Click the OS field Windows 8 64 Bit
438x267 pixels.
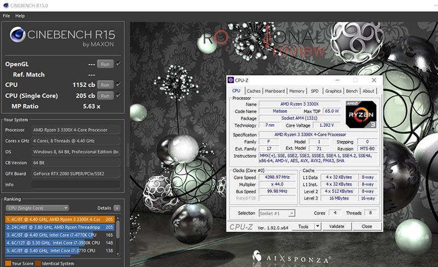(x=76, y=152)
